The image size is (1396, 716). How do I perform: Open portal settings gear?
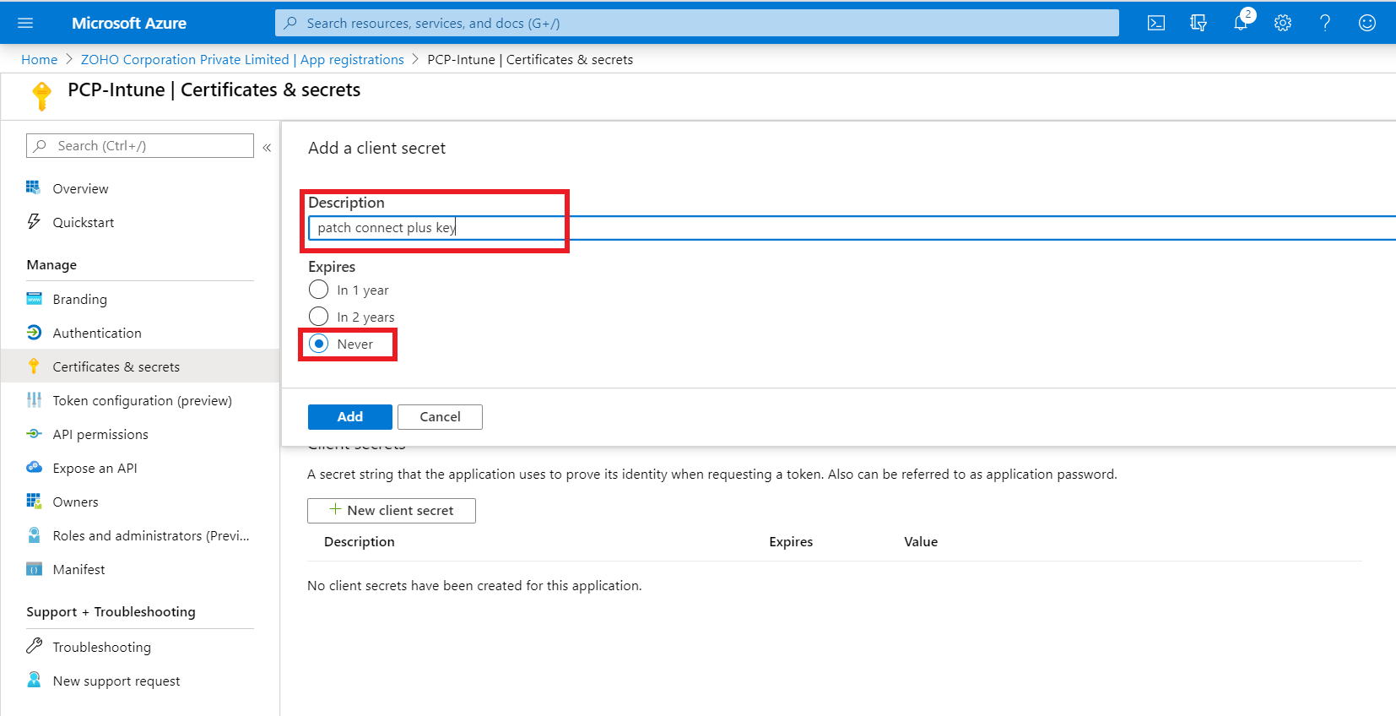(1283, 23)
